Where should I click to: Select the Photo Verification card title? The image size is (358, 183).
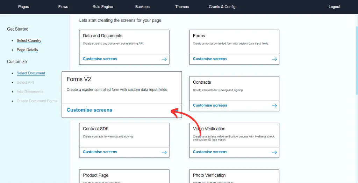(209, 175)
